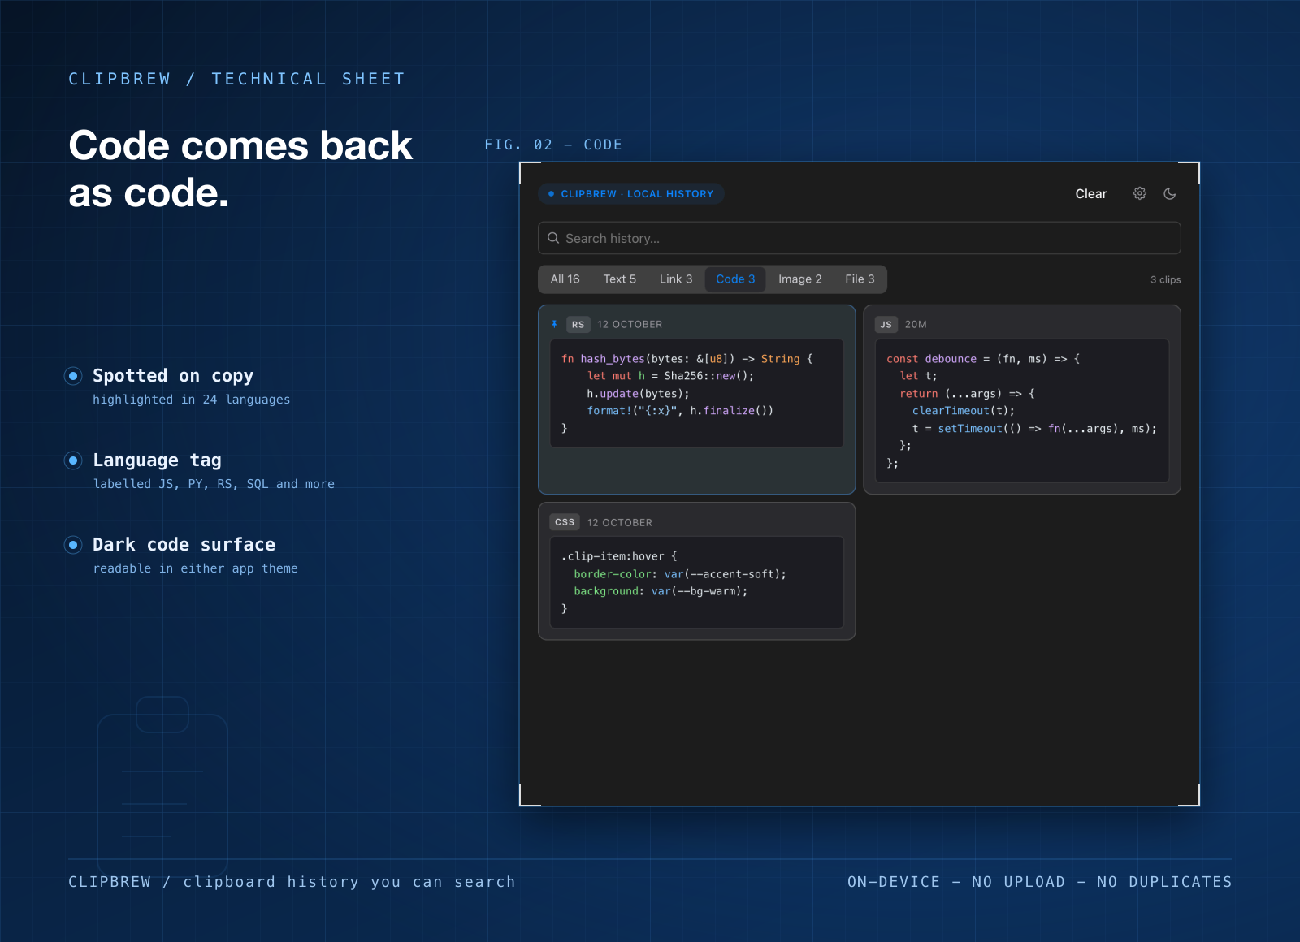Toggle dark mode with the moon icon

pos(1170,193)
